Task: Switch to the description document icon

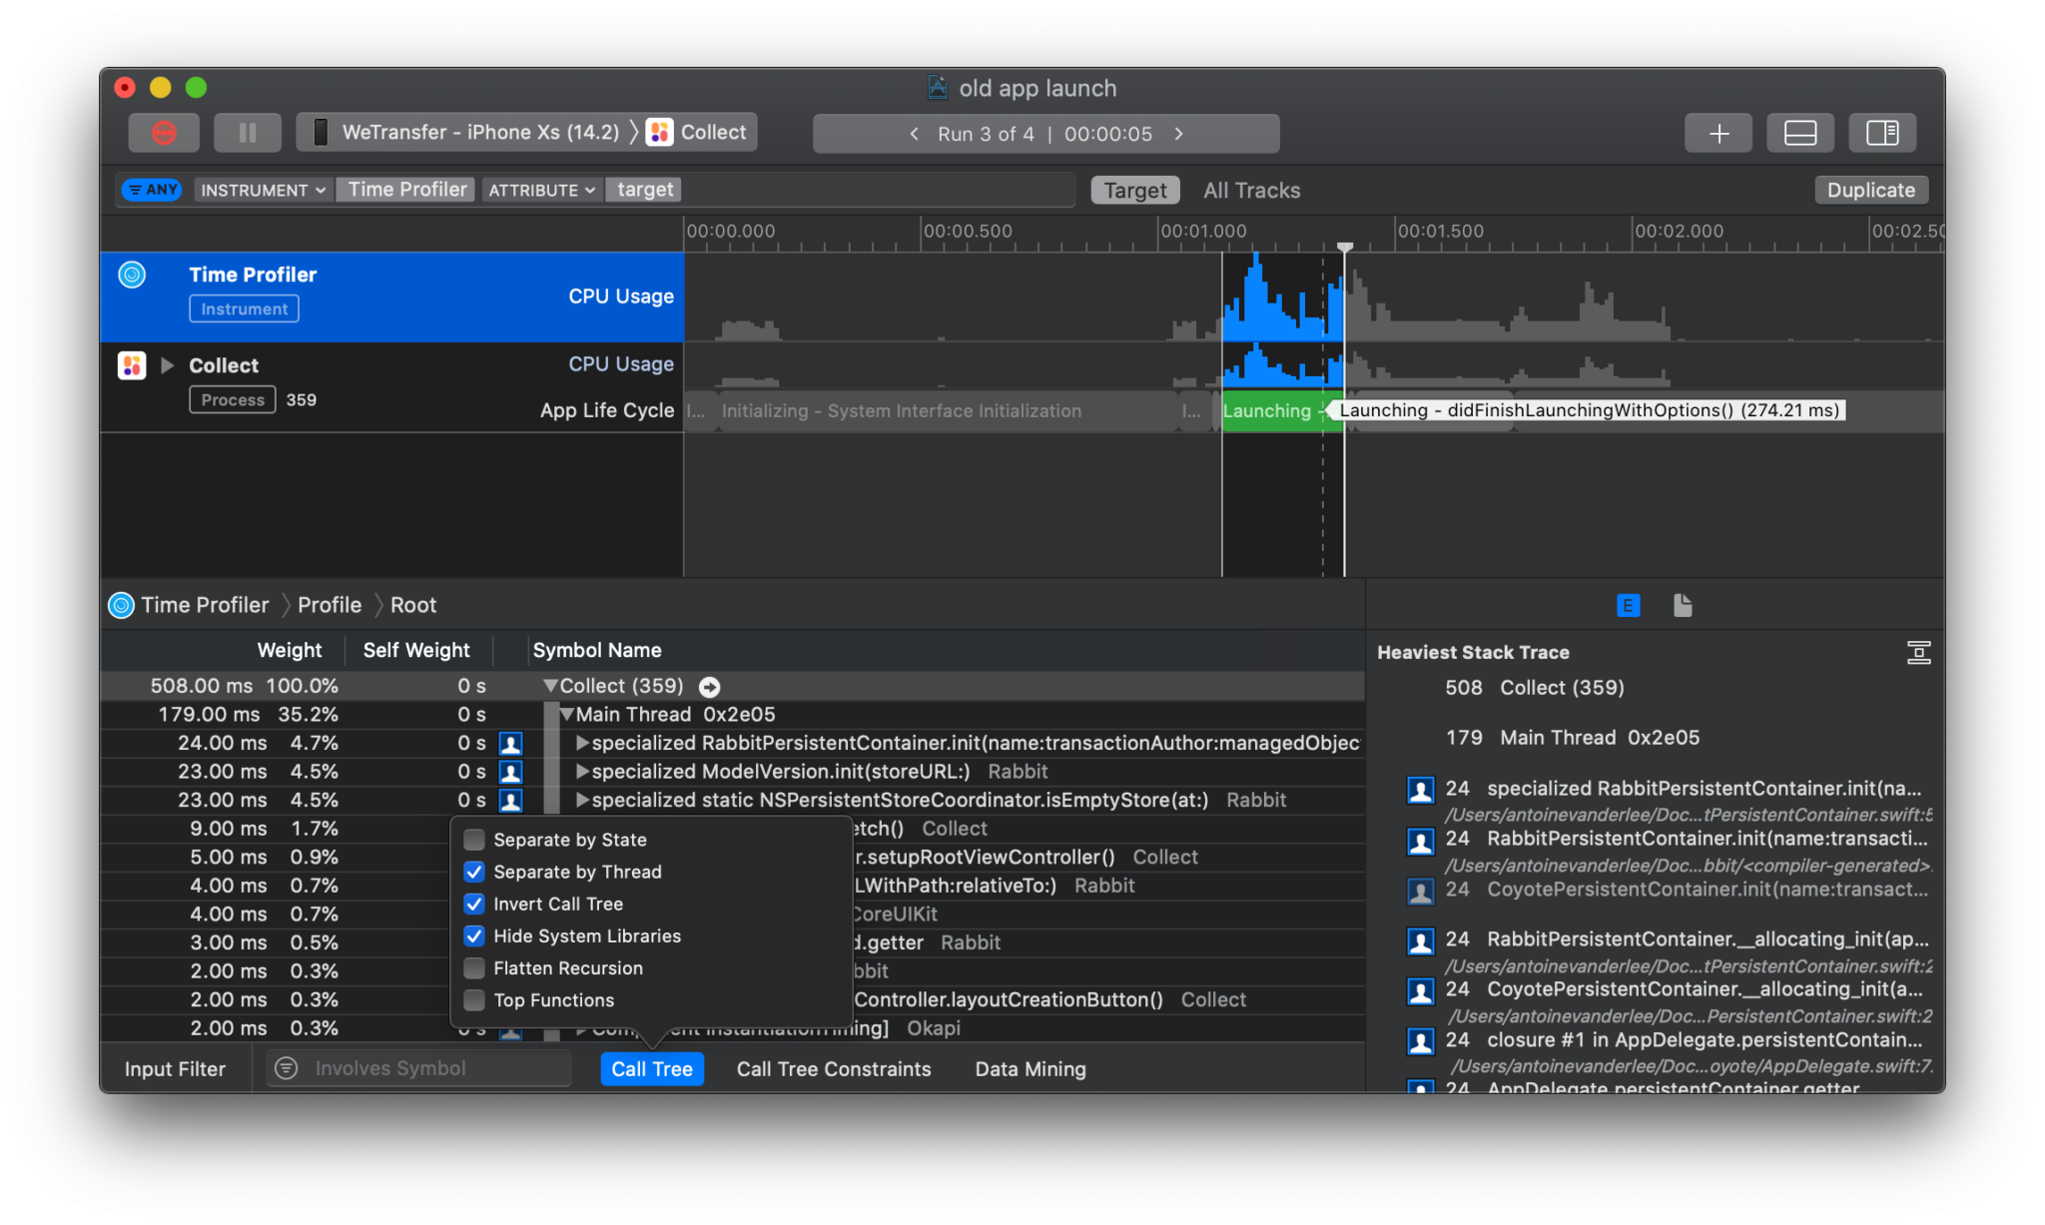Action: (x=1684, y=605)
